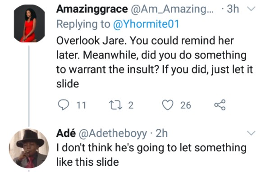
Task: Open dropdown chevron on Adé's tweet
Action: [251, 133]
